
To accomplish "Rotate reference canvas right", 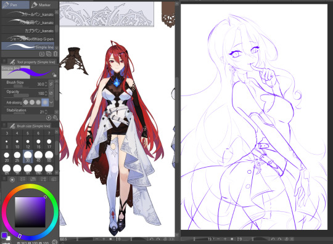I will (x=158, y=239).
